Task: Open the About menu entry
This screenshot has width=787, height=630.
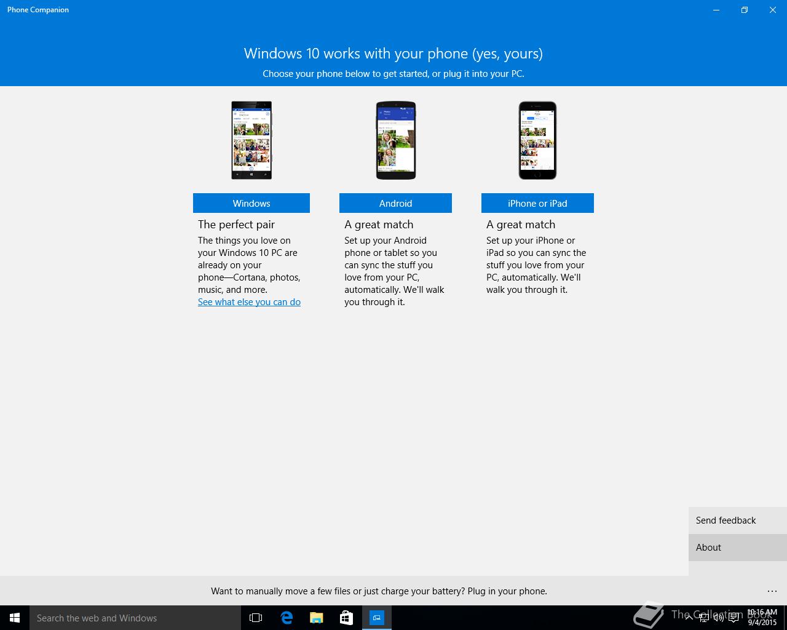Action: 738,548
